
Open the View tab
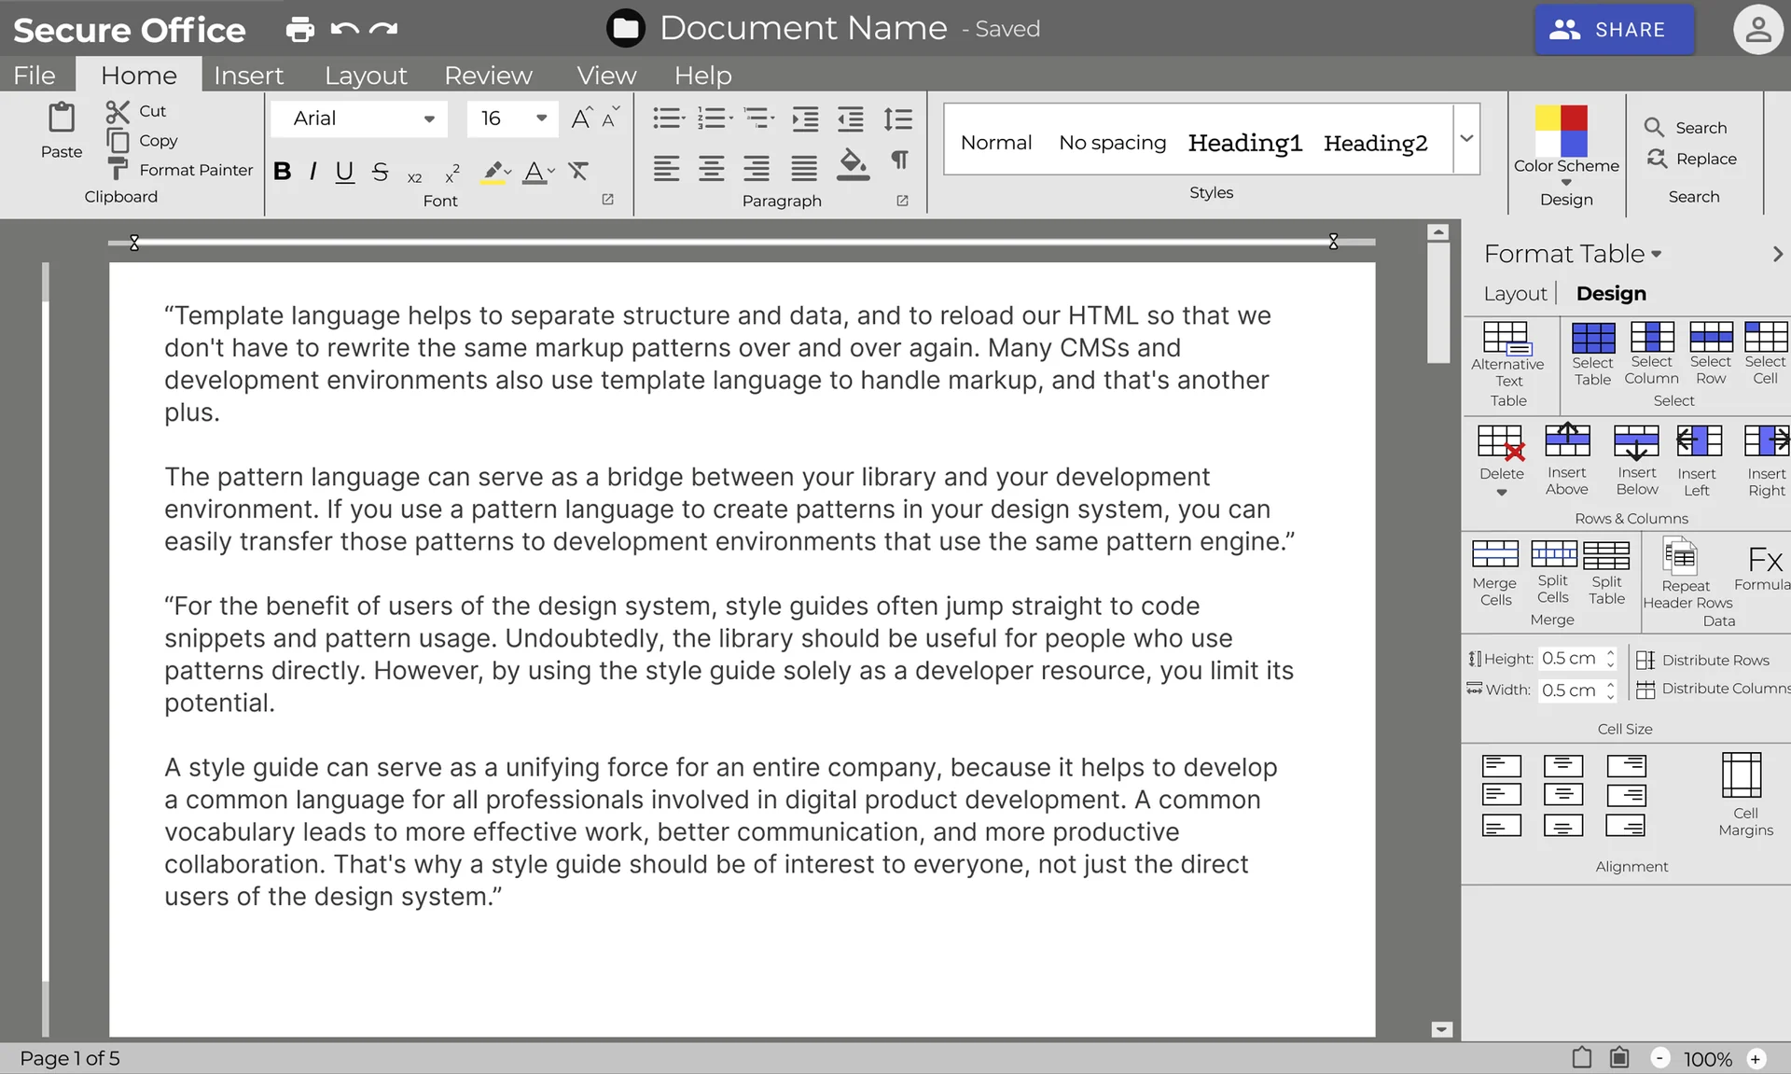(x=606, y=76)
